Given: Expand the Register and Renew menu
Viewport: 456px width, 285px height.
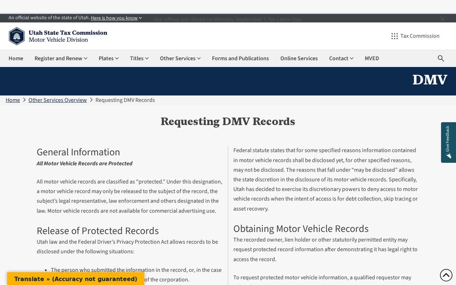Looking at the screenshot, I should (x=61, y=58).
